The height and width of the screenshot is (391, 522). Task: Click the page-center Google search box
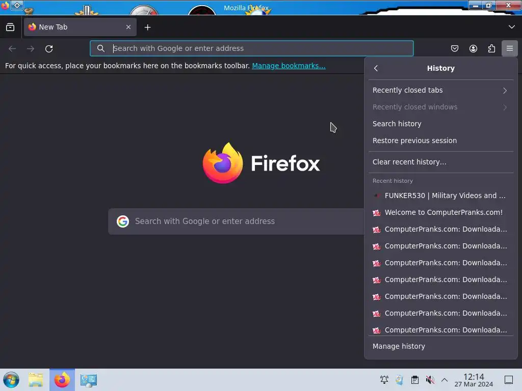point(237,221)
